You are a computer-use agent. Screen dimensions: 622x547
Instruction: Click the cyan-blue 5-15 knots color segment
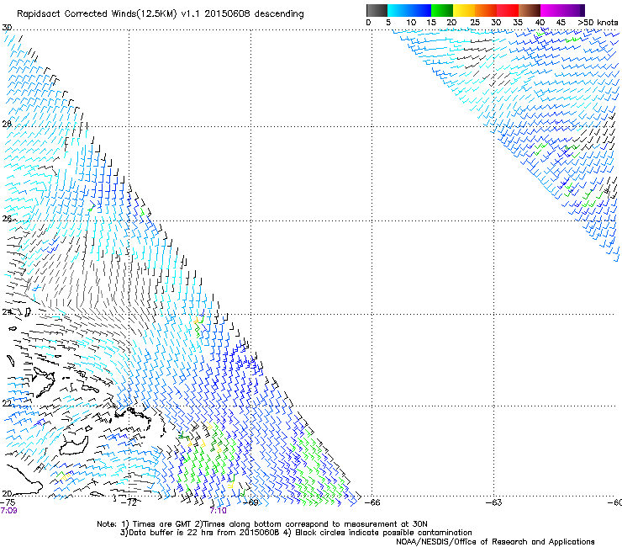[x=409, y=10]
